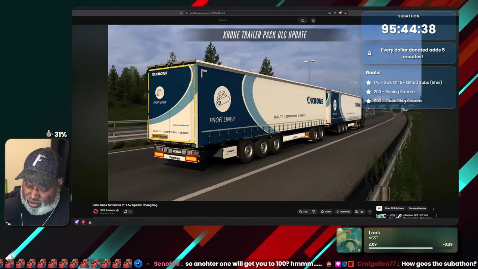Click the 440K subscribers count text
Image resolution: width=478 pixels, height=269 pixels.
108,213
